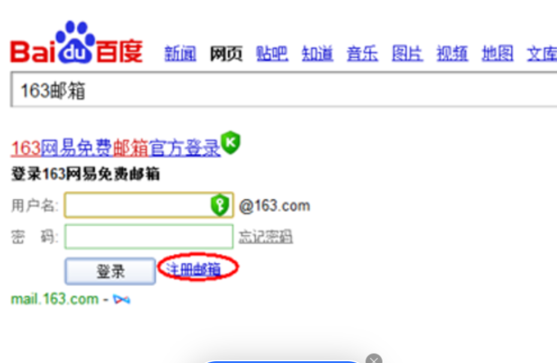Focus the 用户名 username input field
The width and height of the screenshot is (557, 363).
(x=137, y=206)
